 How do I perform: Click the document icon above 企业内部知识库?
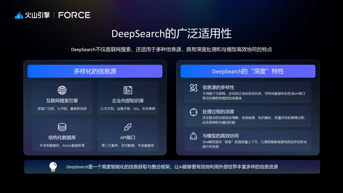coord(128,90)
